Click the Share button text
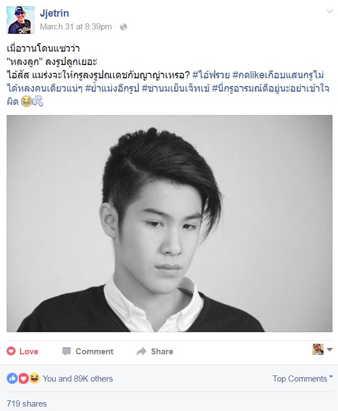This screenshot has height=411, width=338. click(162, 351)
